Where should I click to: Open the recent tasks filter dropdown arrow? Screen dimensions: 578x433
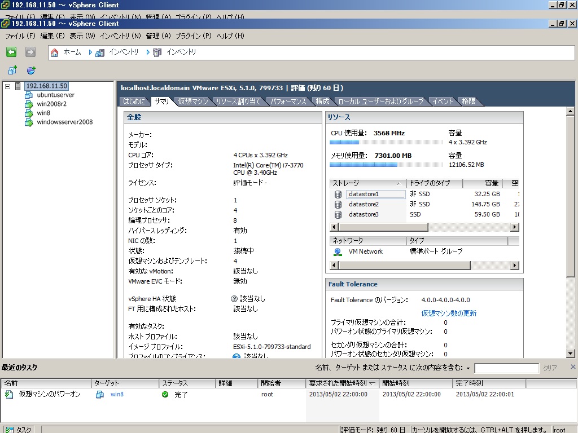pos(468,368)
